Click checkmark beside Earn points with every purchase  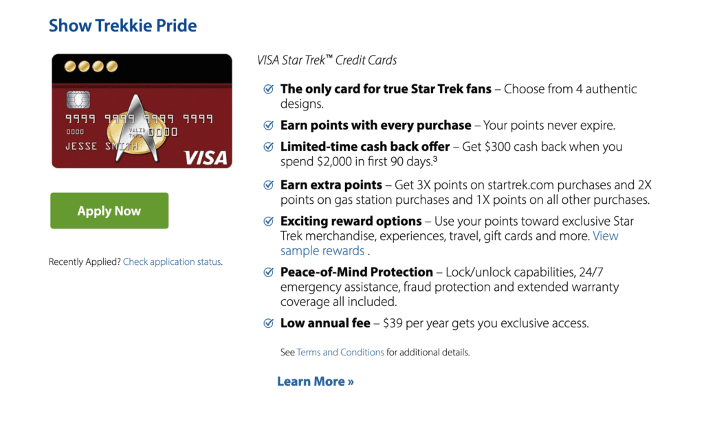click(268, 126)
